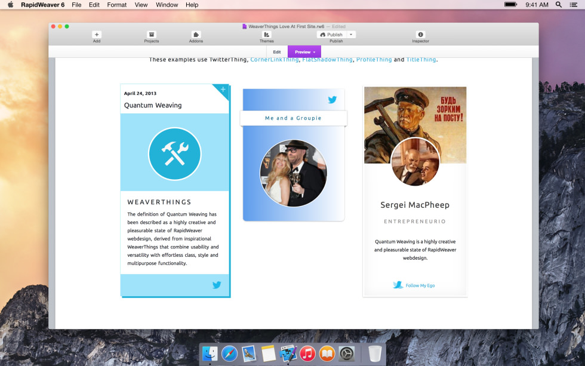This screenshot has height=366, width=585.
Task: Open the RapidWeaver 6 menu
Action: coord(42,5)
